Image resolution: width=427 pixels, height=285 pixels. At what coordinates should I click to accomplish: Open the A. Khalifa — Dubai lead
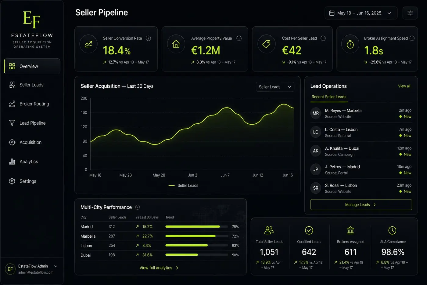(361, 151)
